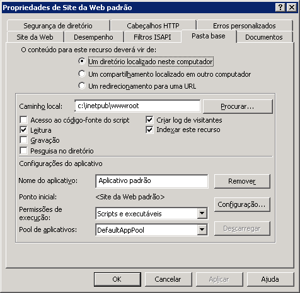The image size is (300, 293).
Task: Open the Segurança de diretório tab
Action: (x=58, y=26)
